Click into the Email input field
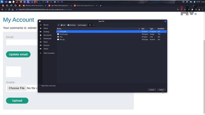Screen dimensions: 205x115 (22, 42)
